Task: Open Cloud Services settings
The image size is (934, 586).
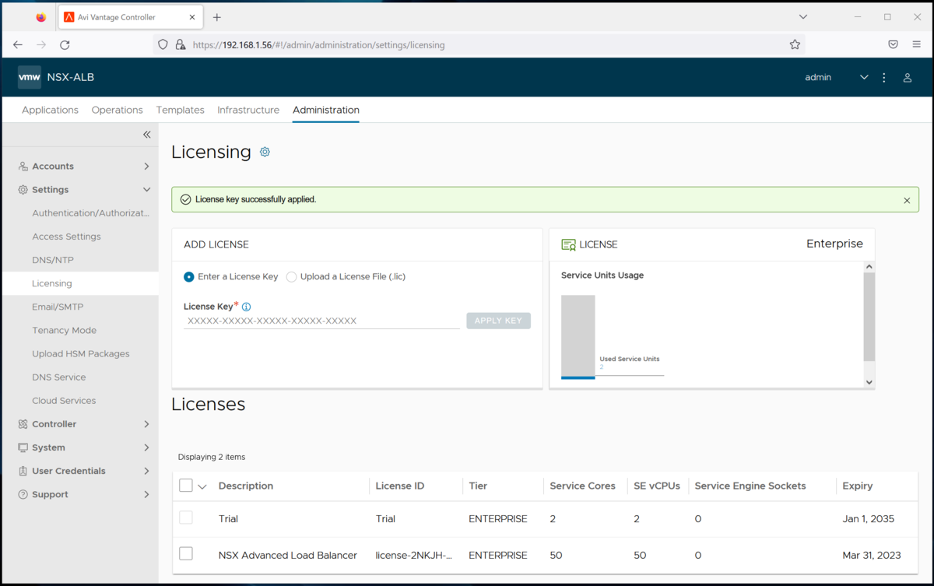Action: 64,400
